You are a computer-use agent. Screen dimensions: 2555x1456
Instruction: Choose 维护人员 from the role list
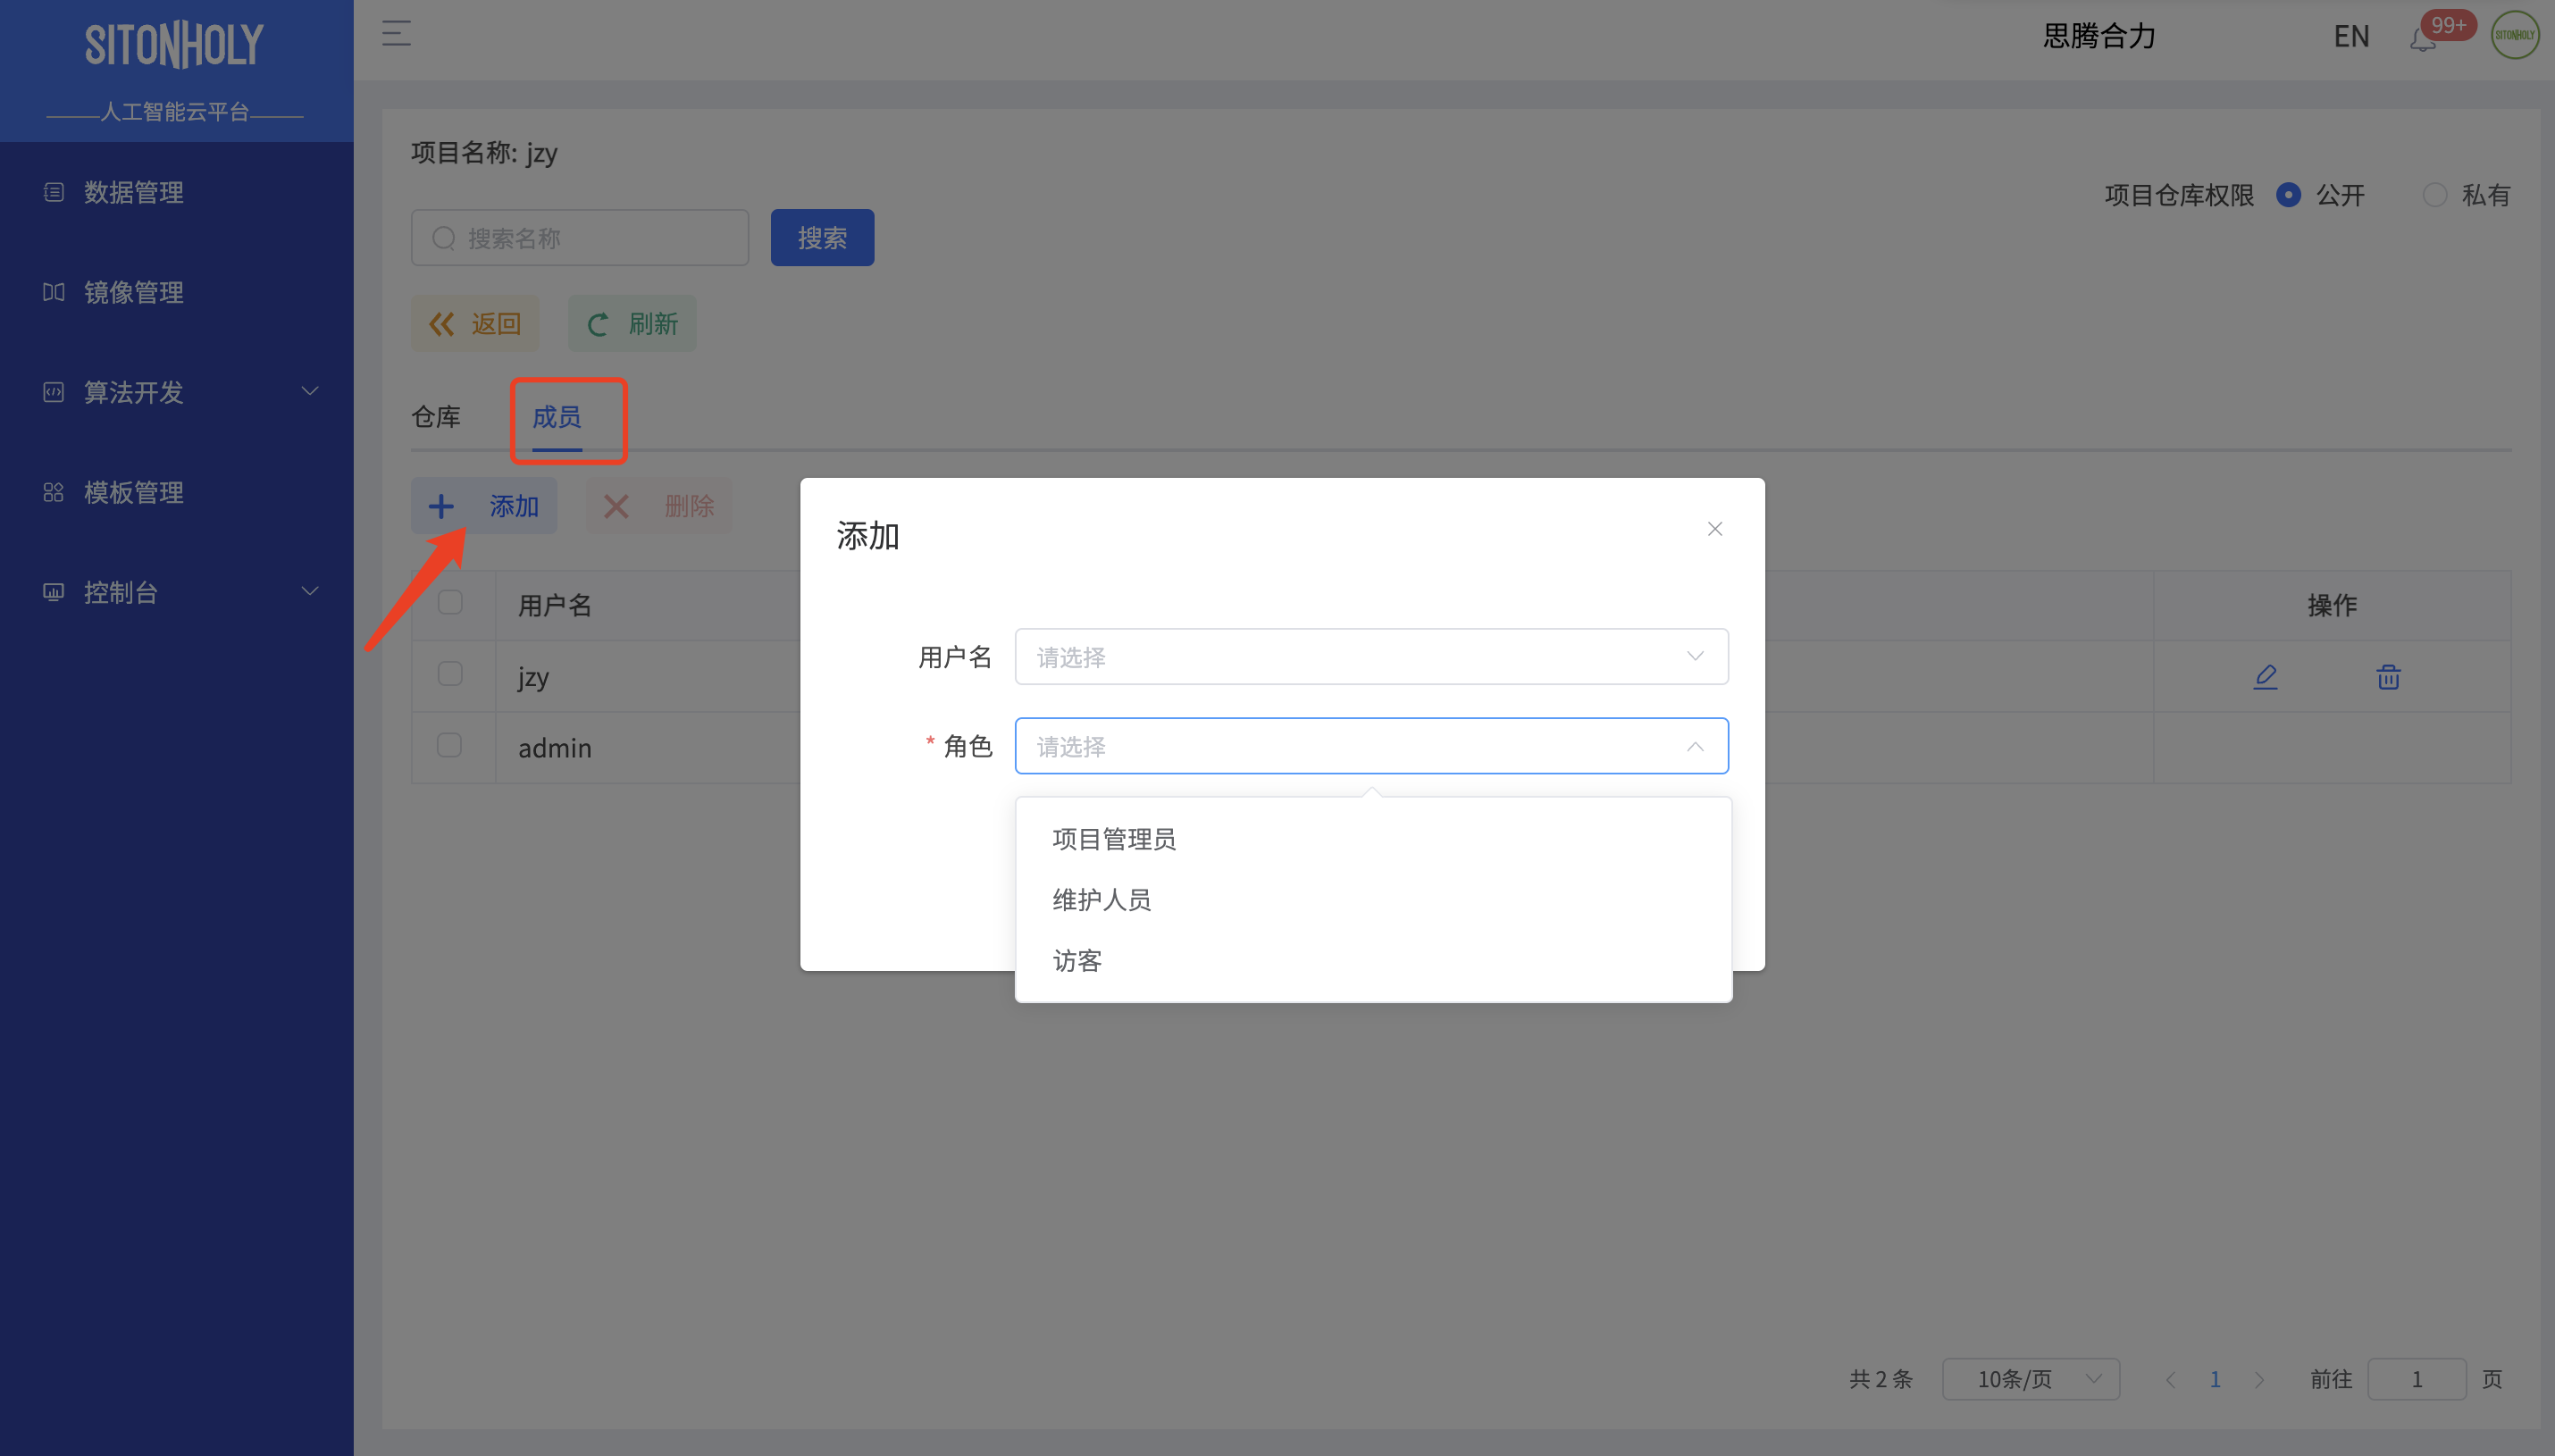pos(1373,900)
